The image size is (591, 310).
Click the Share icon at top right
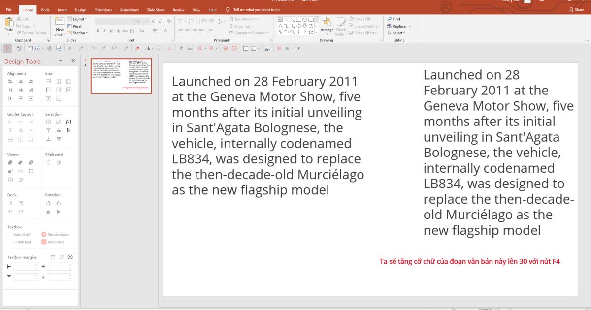pos(571,10)
